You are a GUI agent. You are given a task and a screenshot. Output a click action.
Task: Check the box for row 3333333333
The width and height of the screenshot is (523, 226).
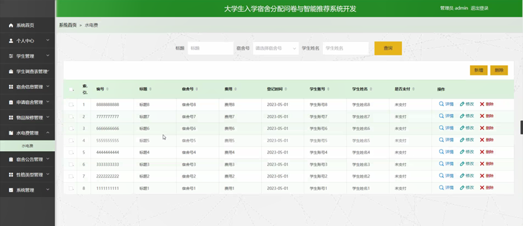click(71, 165)
